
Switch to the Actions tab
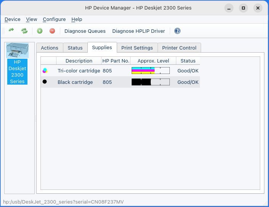point(50,48)
